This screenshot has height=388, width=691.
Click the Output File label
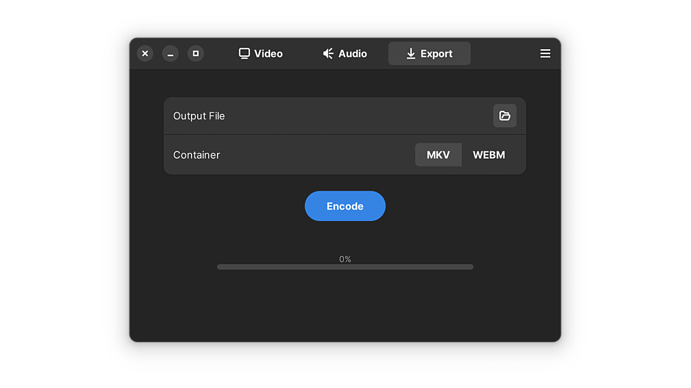click(199, 116)
